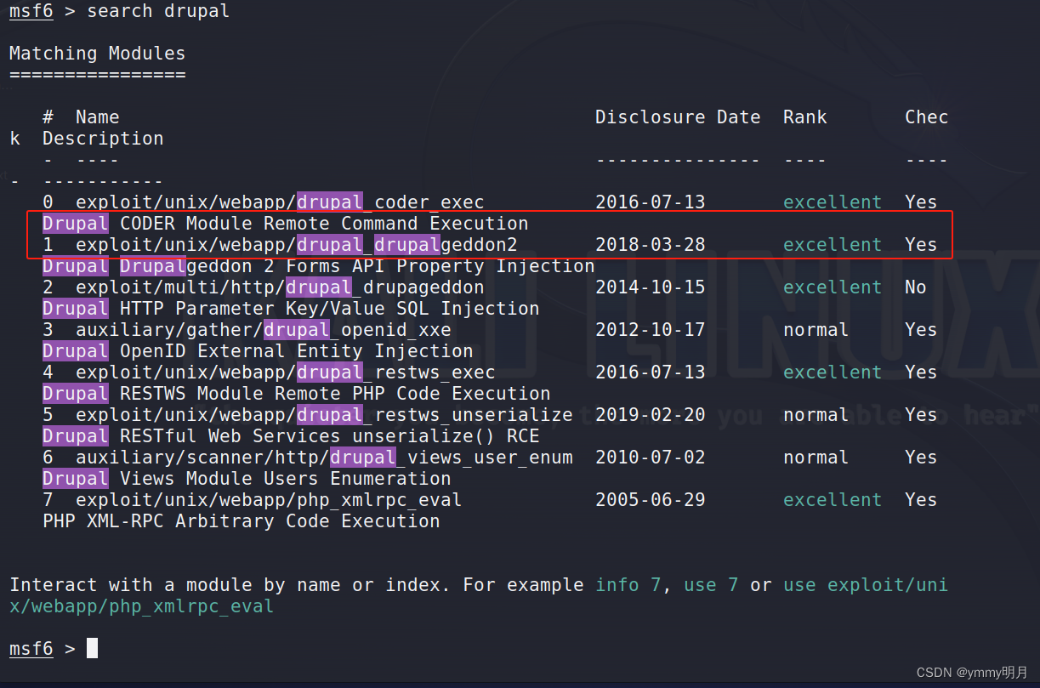Click 'excellent' rank of drupal_drupageddon row
This screenshot has height=688, width=1040.
click(x=833, y=287)
